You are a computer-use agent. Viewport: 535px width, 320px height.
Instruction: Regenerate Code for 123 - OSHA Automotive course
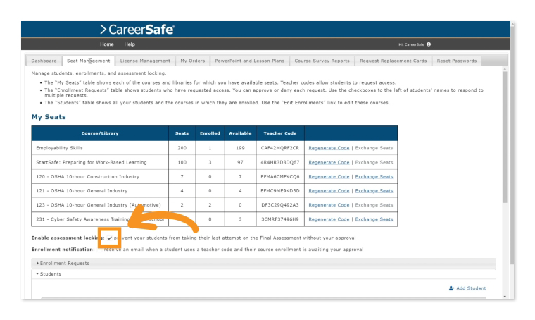(329, 205)
